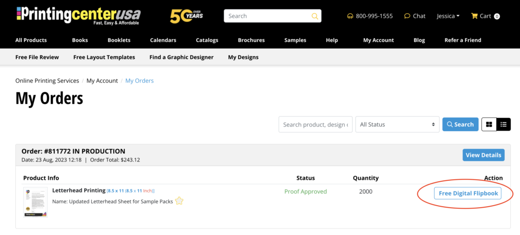520x235 pixels.
Task: Open Chat via the speech bubble icon
Action: click(407, 16)
